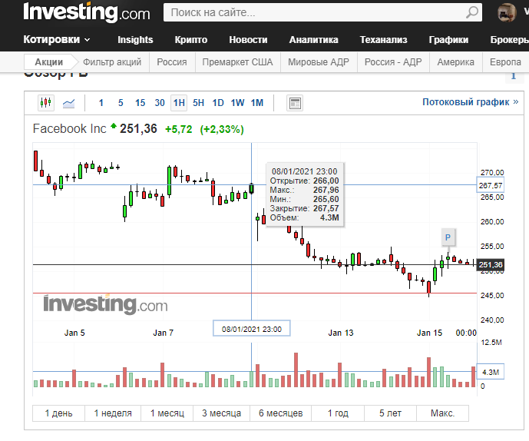Click the search magnifier icon
Viewport: 529px width, 441px height.
tap(472, 12)
